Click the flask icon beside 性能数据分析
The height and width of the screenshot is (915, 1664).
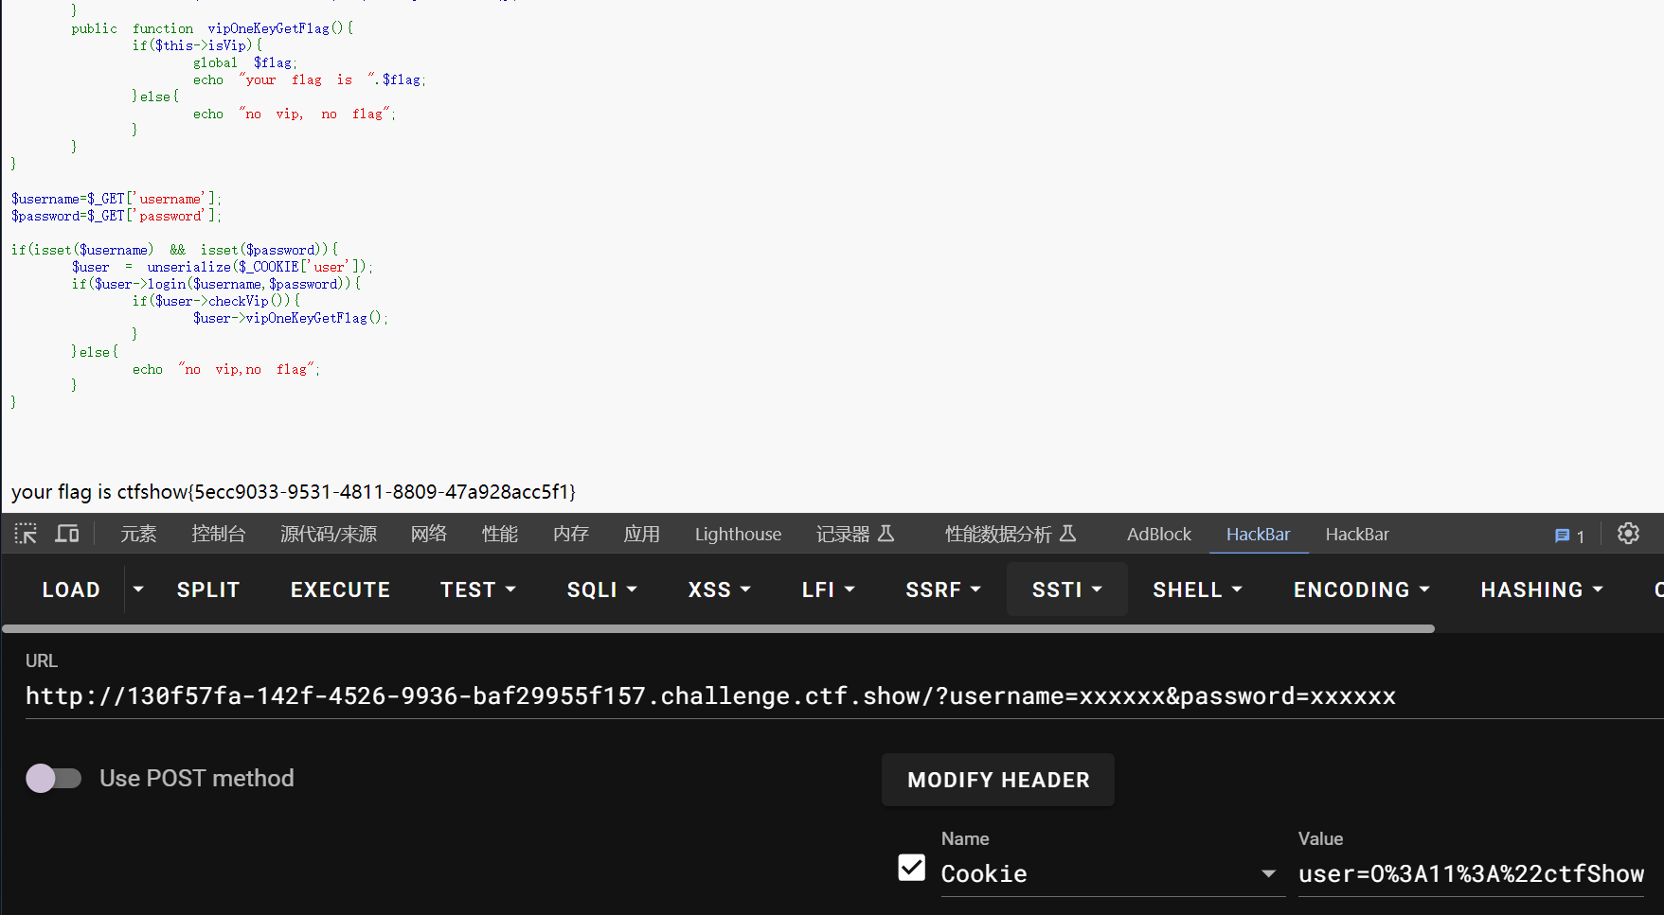coord(1068,534)
